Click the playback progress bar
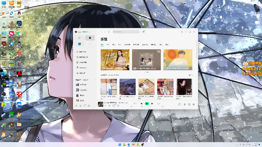262x147 pixels. point(147,106)
